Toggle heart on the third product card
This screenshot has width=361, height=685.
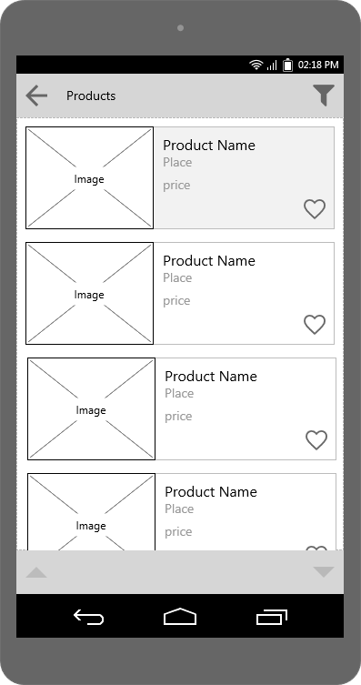pyautogui.click(x=316, y=440)
